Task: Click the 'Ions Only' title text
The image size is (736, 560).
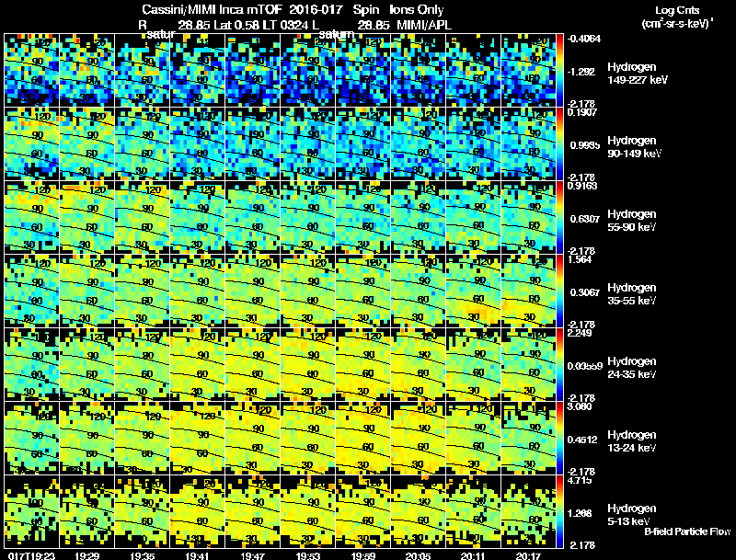Action: click(x=416, y=9)
